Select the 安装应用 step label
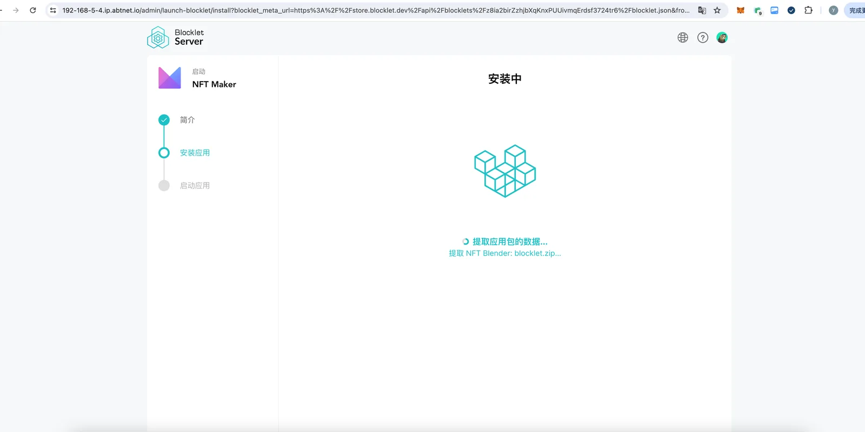 coord(195,153)
